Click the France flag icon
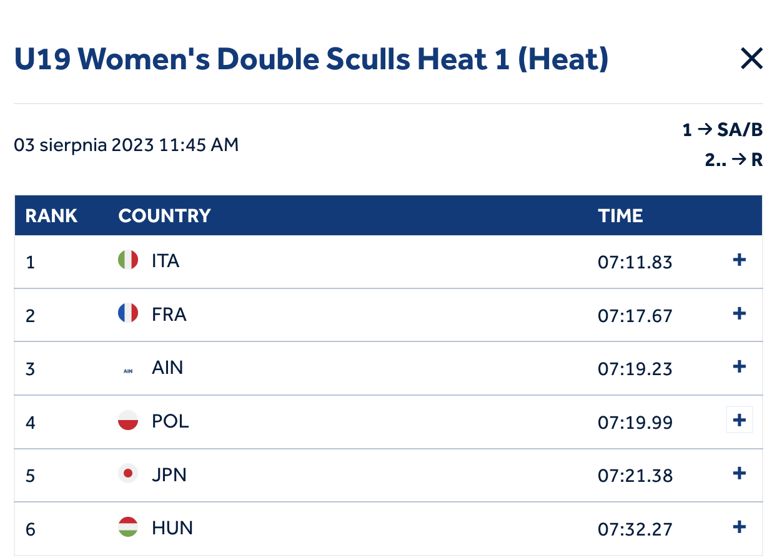This screenshot has width=777, height=558. [128, 313]
